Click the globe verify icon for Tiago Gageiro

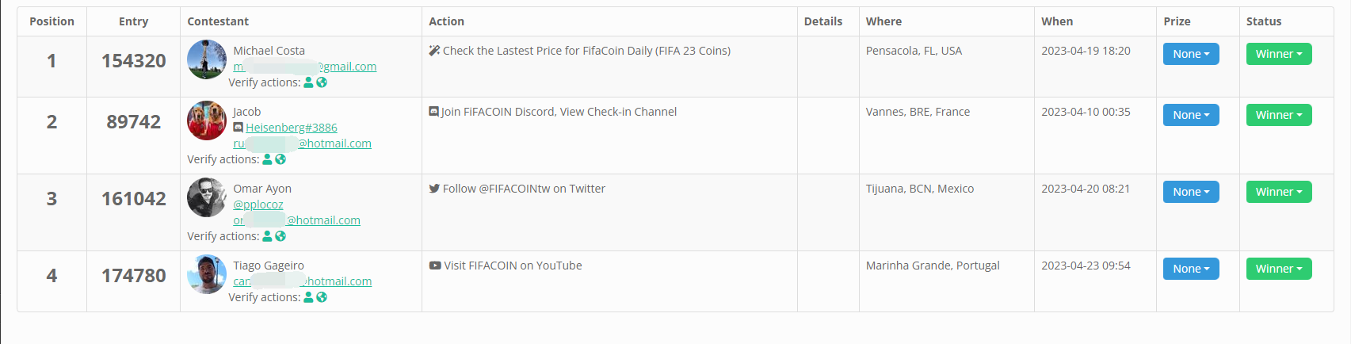tap(322, 297)
